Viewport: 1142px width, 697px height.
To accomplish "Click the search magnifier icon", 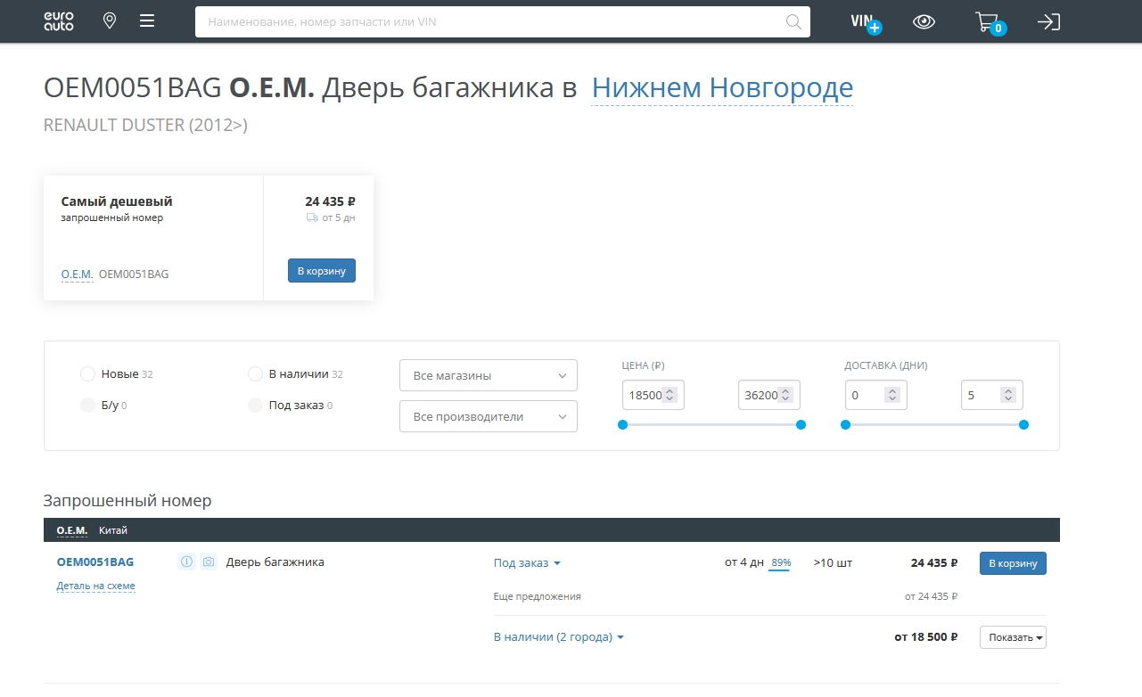I will tap(793, 21).
